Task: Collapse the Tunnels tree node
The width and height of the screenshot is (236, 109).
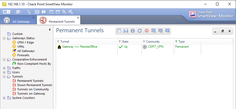Action: (4, 76)
